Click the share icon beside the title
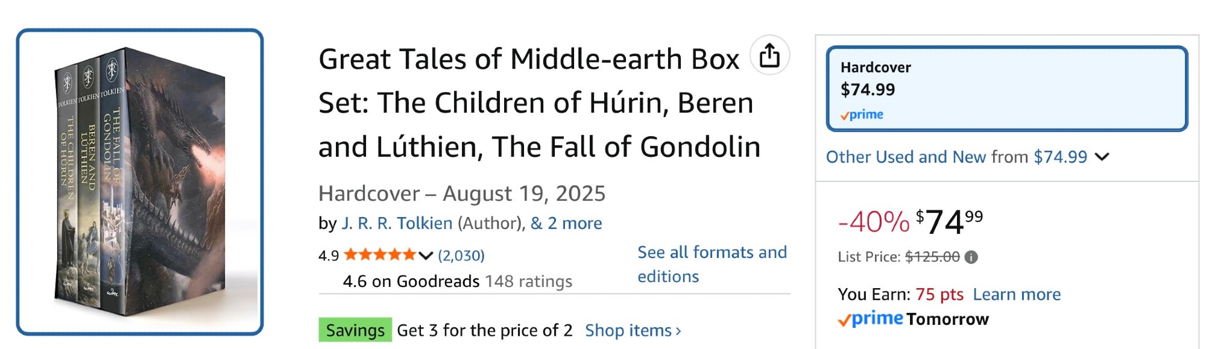 click(x=769, y=55)
